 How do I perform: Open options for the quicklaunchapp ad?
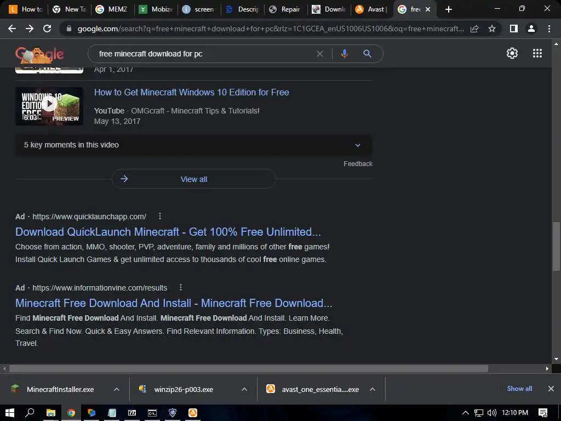pyautogui.click(x=160, y=216)
